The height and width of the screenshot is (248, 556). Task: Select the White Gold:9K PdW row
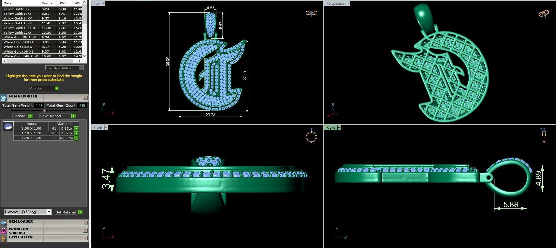coord(42,37)
